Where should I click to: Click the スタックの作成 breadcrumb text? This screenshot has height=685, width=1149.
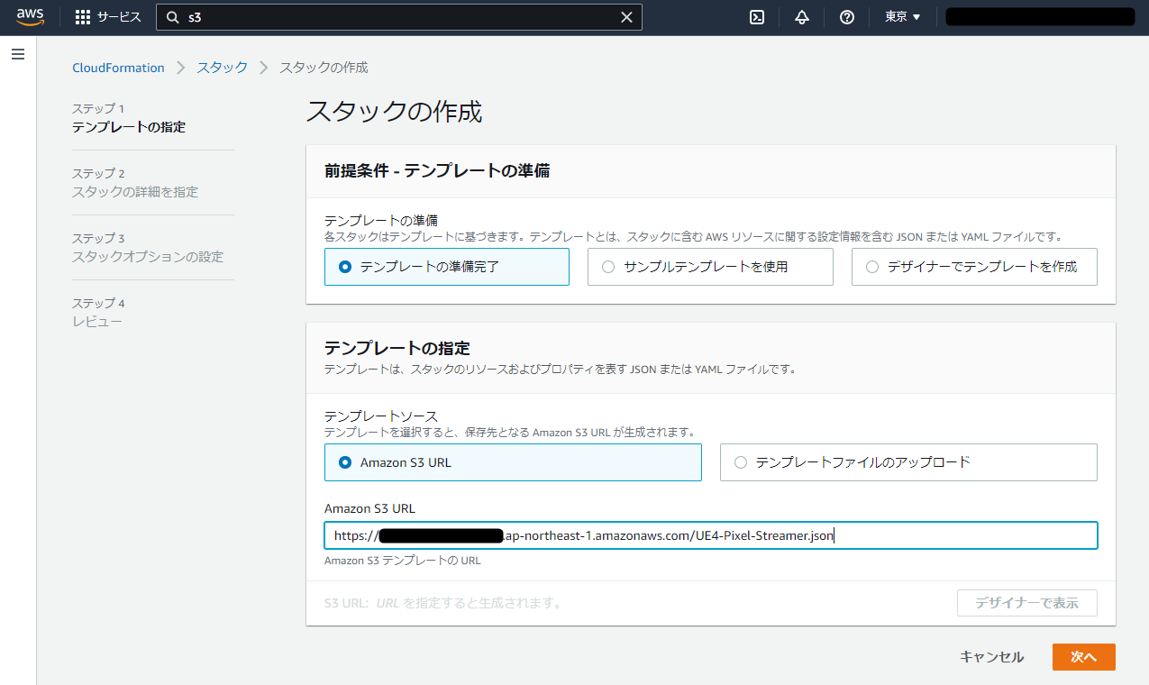(324, 68)
